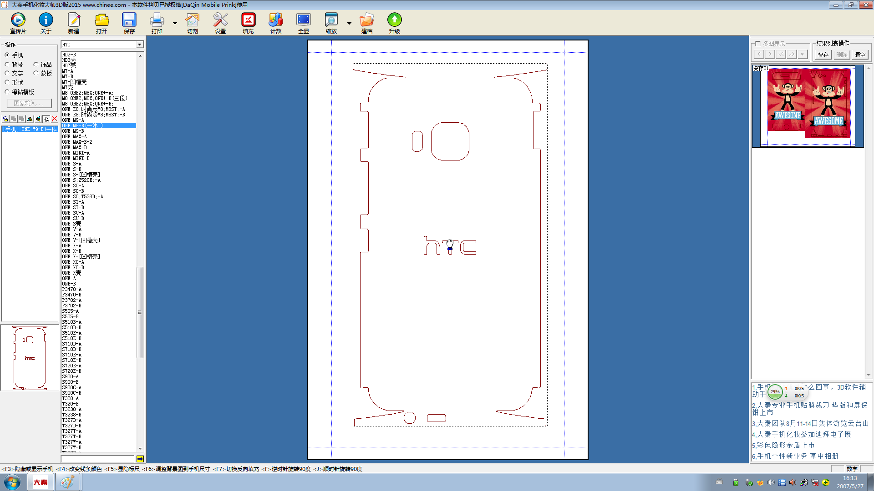The image size is (874, 491).
Task: Click the search field below model list
Action: 98,459
